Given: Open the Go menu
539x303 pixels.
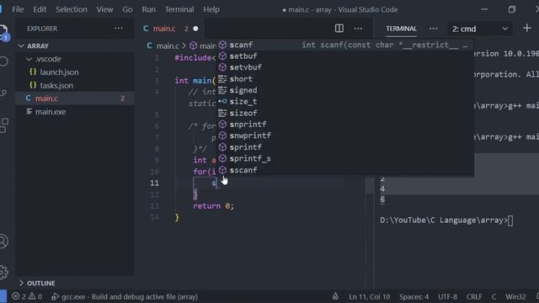Looking at the screenshot, I should pos(127,9).
